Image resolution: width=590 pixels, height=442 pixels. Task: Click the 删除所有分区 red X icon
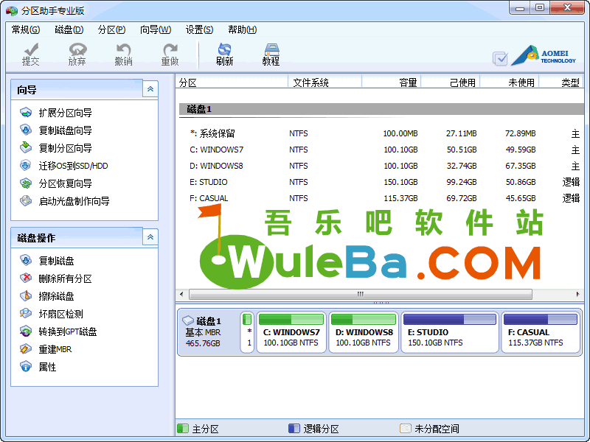click(x=26, y=278)
